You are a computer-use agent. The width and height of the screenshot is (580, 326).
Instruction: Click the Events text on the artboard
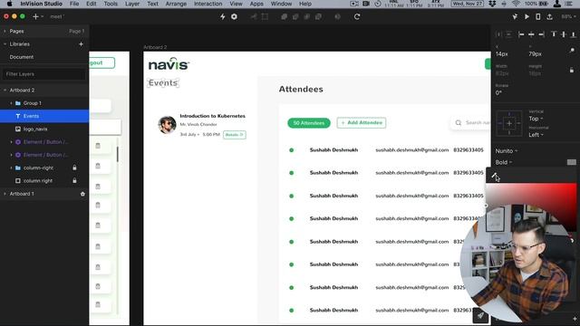click(163, 82)
